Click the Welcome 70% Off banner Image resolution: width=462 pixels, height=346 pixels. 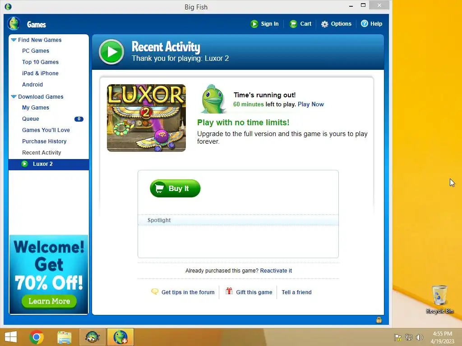tap(49, 274)
